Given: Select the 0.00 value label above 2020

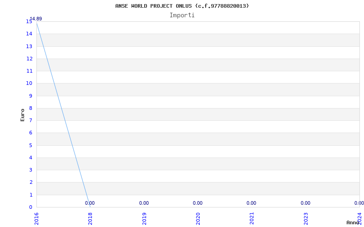Looking at the screenshot, I should pyautogui.click(x=197, y=203).
